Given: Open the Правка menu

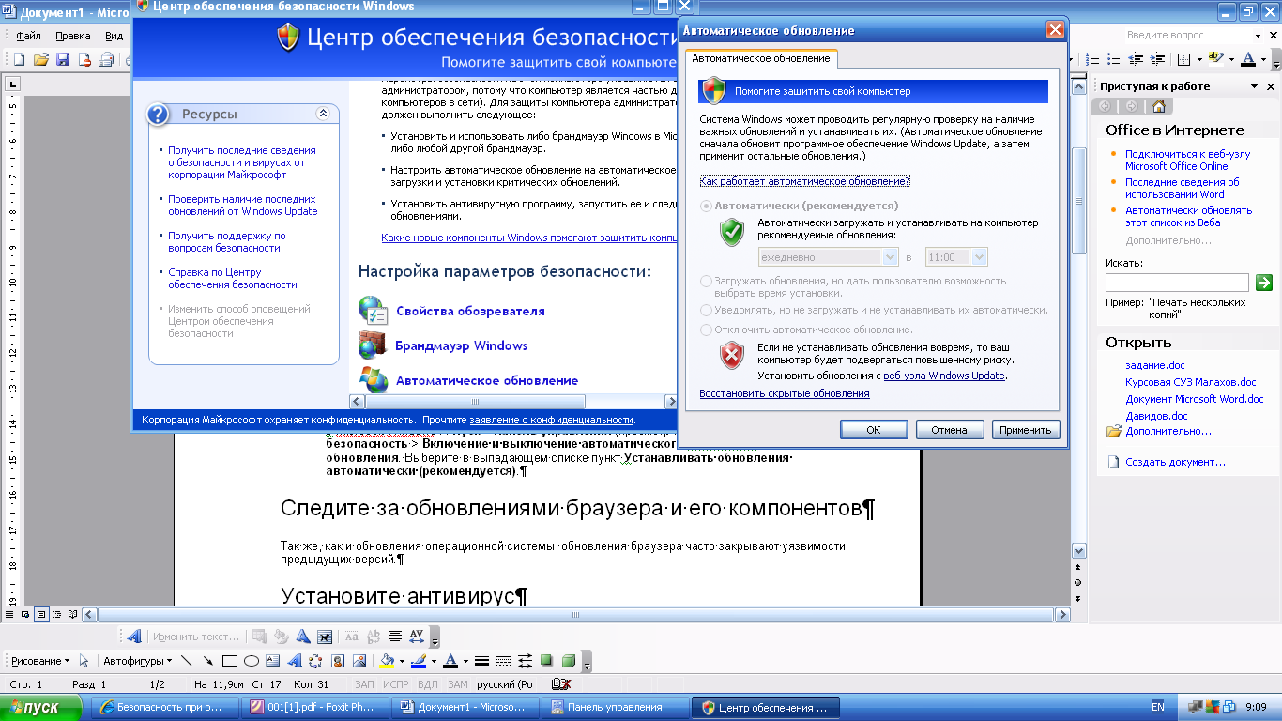Looking at the screenshot, I should (72, 36).
